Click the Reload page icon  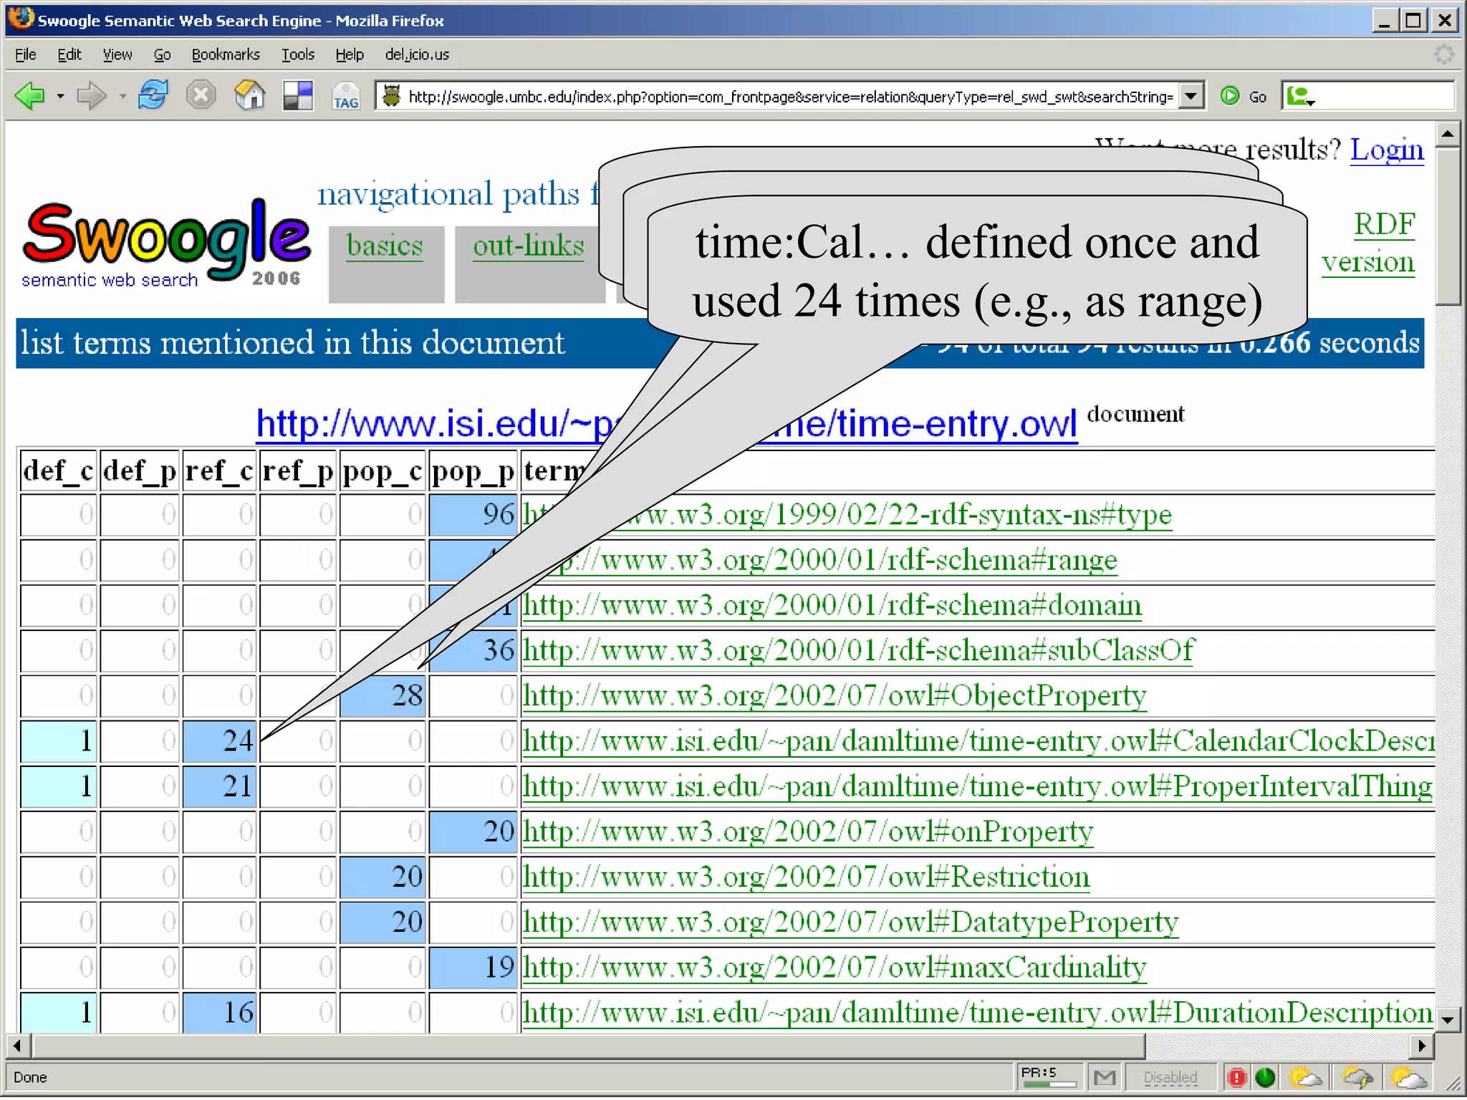coord(153,95)
